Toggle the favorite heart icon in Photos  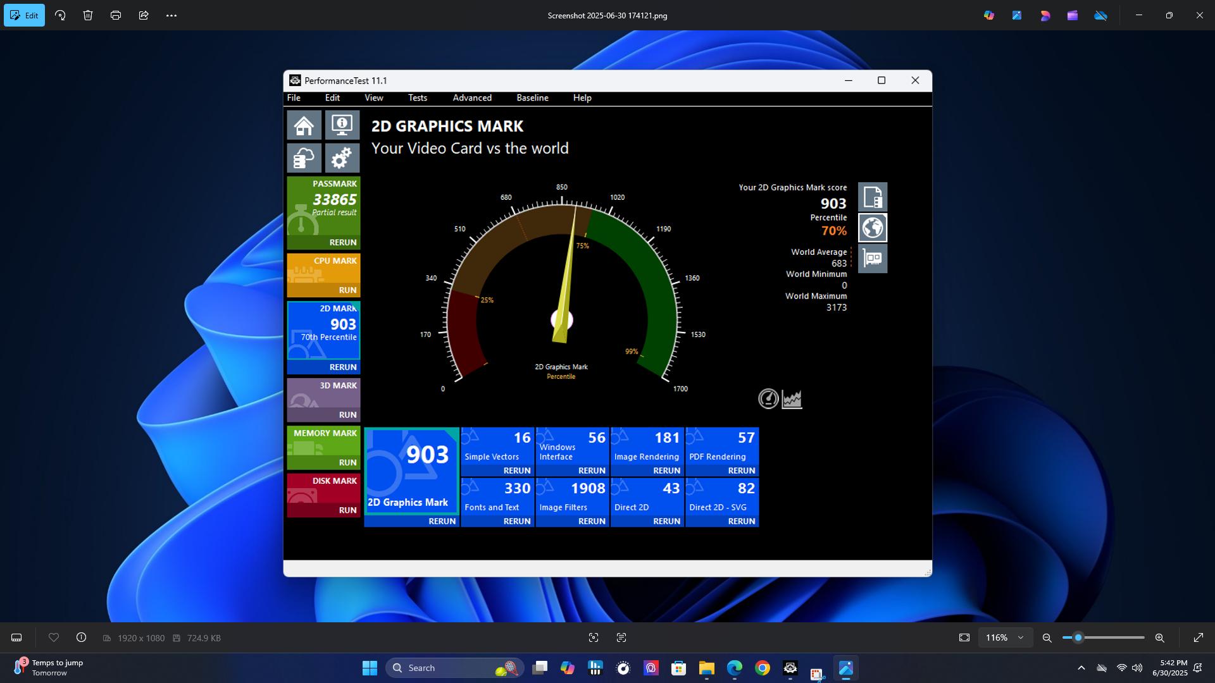click(54, 637)
